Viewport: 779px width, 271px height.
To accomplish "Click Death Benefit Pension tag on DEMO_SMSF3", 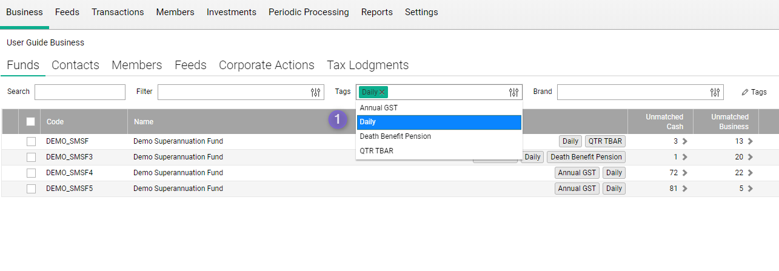I will (x=586, y=157).
